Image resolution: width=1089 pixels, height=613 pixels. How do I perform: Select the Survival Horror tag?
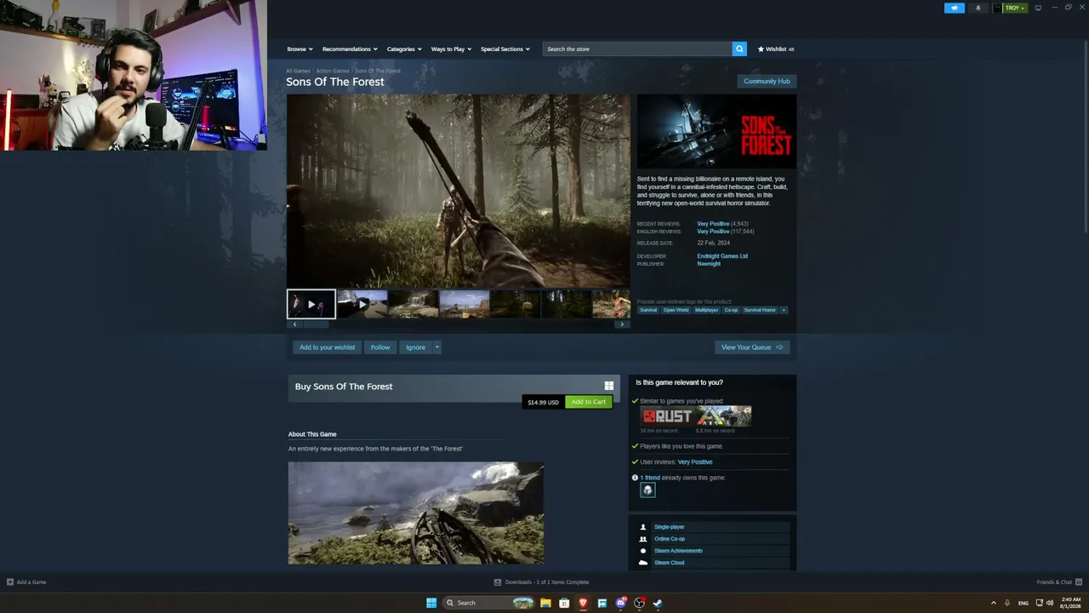(760, 310)
